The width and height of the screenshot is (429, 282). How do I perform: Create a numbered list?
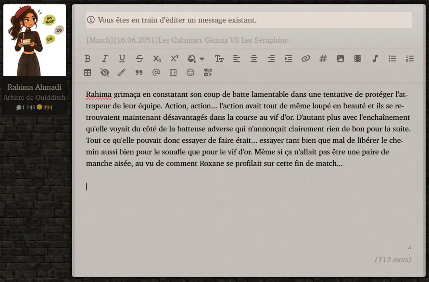(x=410, y=59)
